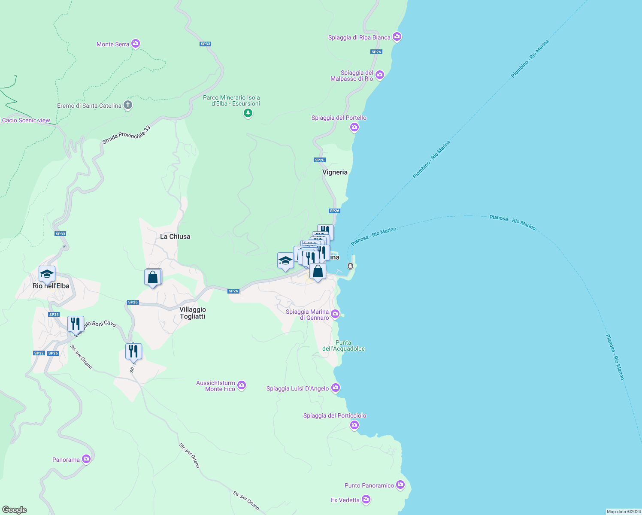Select the Strada Provinciale 33 road label
This screenshot has width=642, height=515.
(127, 135)
